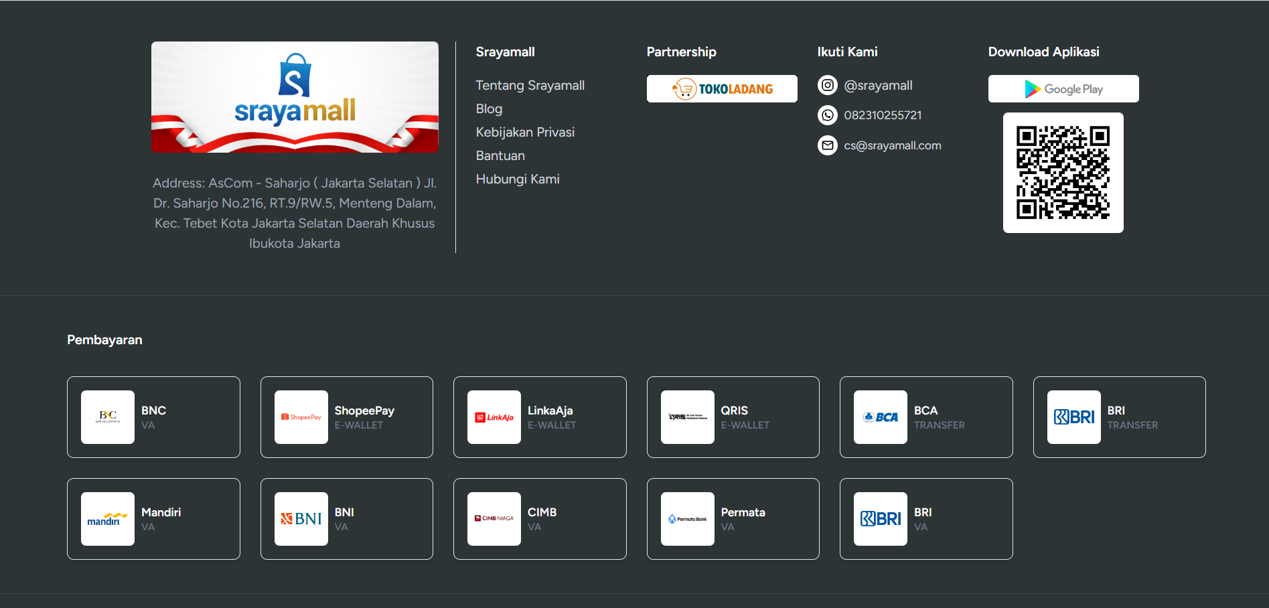Screen dimensions: 1269x608
Task: Click the Tokoladang partnership logo
Action: (x=722, y=89)
